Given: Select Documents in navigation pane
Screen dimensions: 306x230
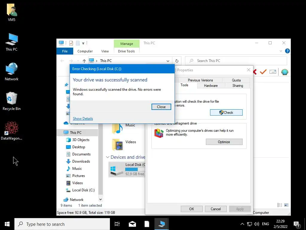Looking at the screenshot, I should [x=81, y=154].
